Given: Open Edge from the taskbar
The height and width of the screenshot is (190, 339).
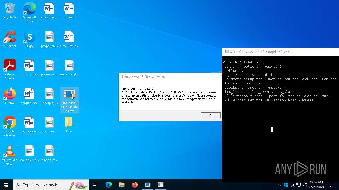Looking at the screenshot, I should click(x=109, y=185).
